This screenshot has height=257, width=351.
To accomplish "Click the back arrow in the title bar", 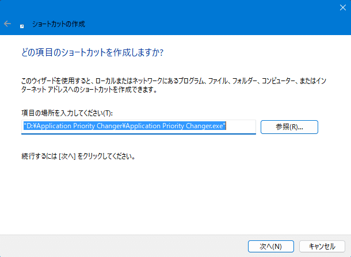I will tap(7, 24).
